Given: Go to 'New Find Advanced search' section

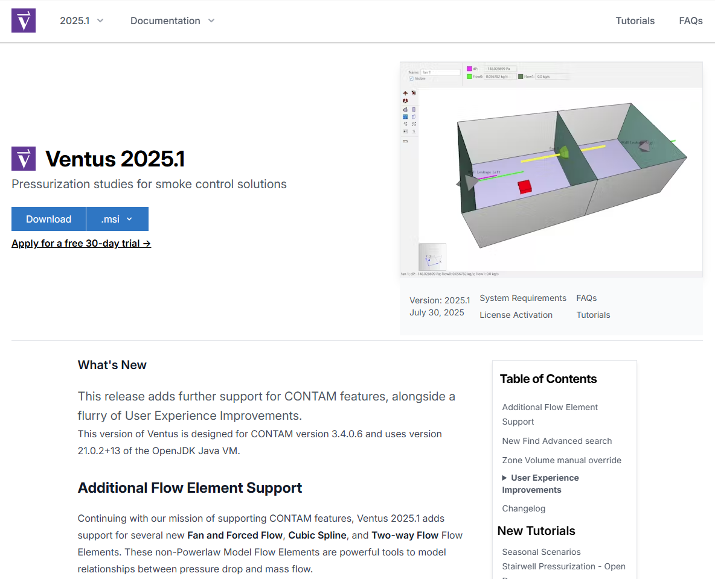Looking at the screenshot, I should pos(557,441).
